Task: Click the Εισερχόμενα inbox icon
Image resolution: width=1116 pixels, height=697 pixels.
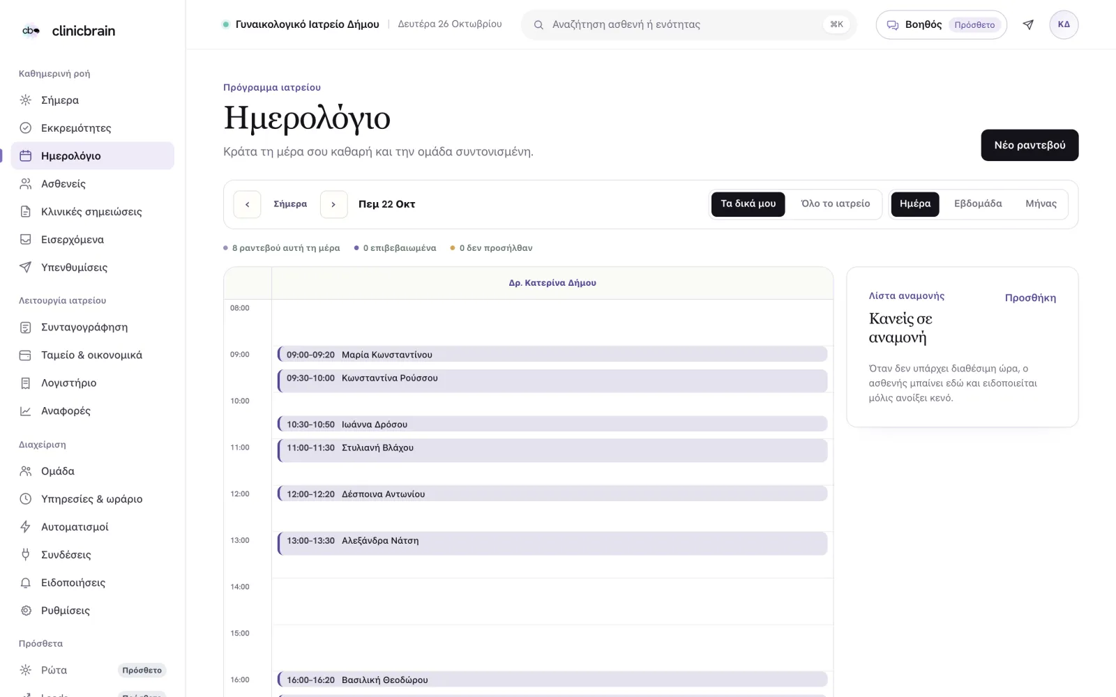Action: click(x=26, y=239)
